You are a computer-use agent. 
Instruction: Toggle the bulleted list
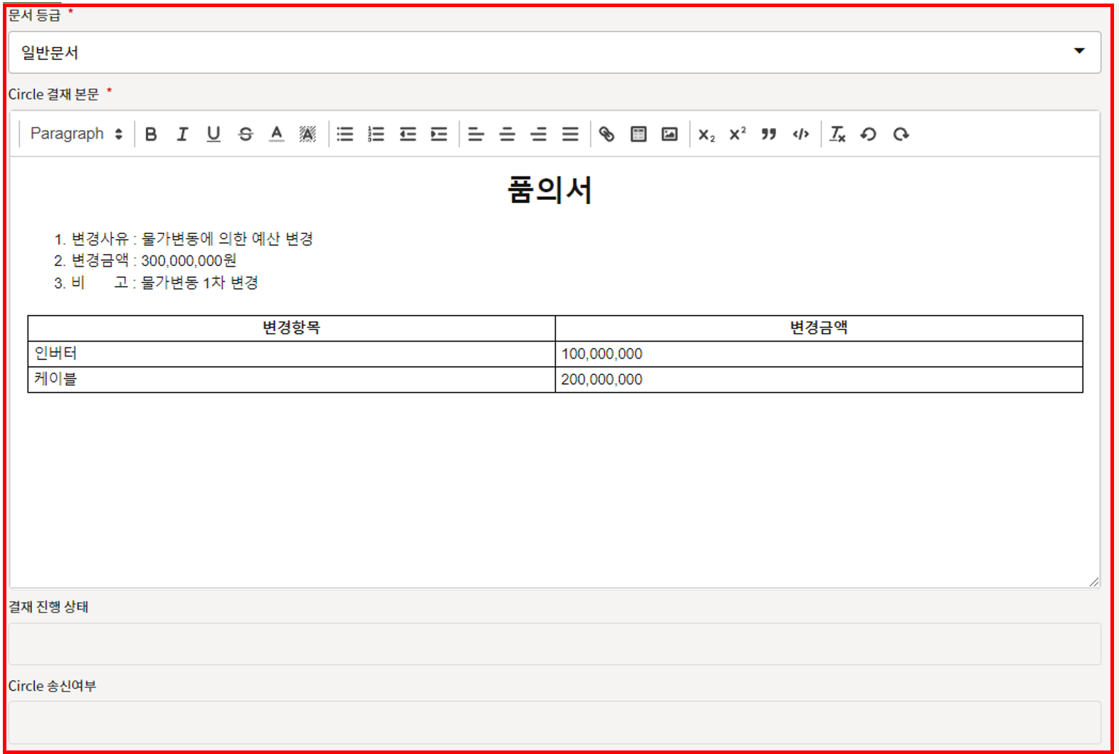point(345,134)
